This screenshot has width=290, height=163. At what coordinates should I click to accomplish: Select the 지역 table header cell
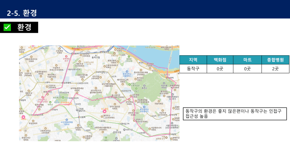193,60
